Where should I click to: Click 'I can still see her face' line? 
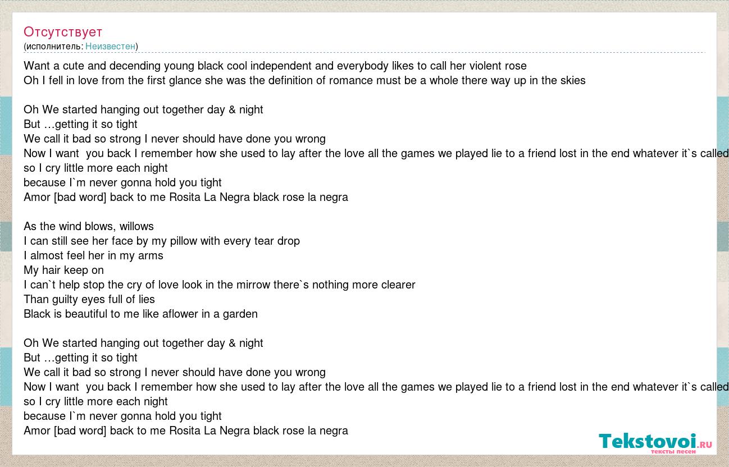[162, 241]
